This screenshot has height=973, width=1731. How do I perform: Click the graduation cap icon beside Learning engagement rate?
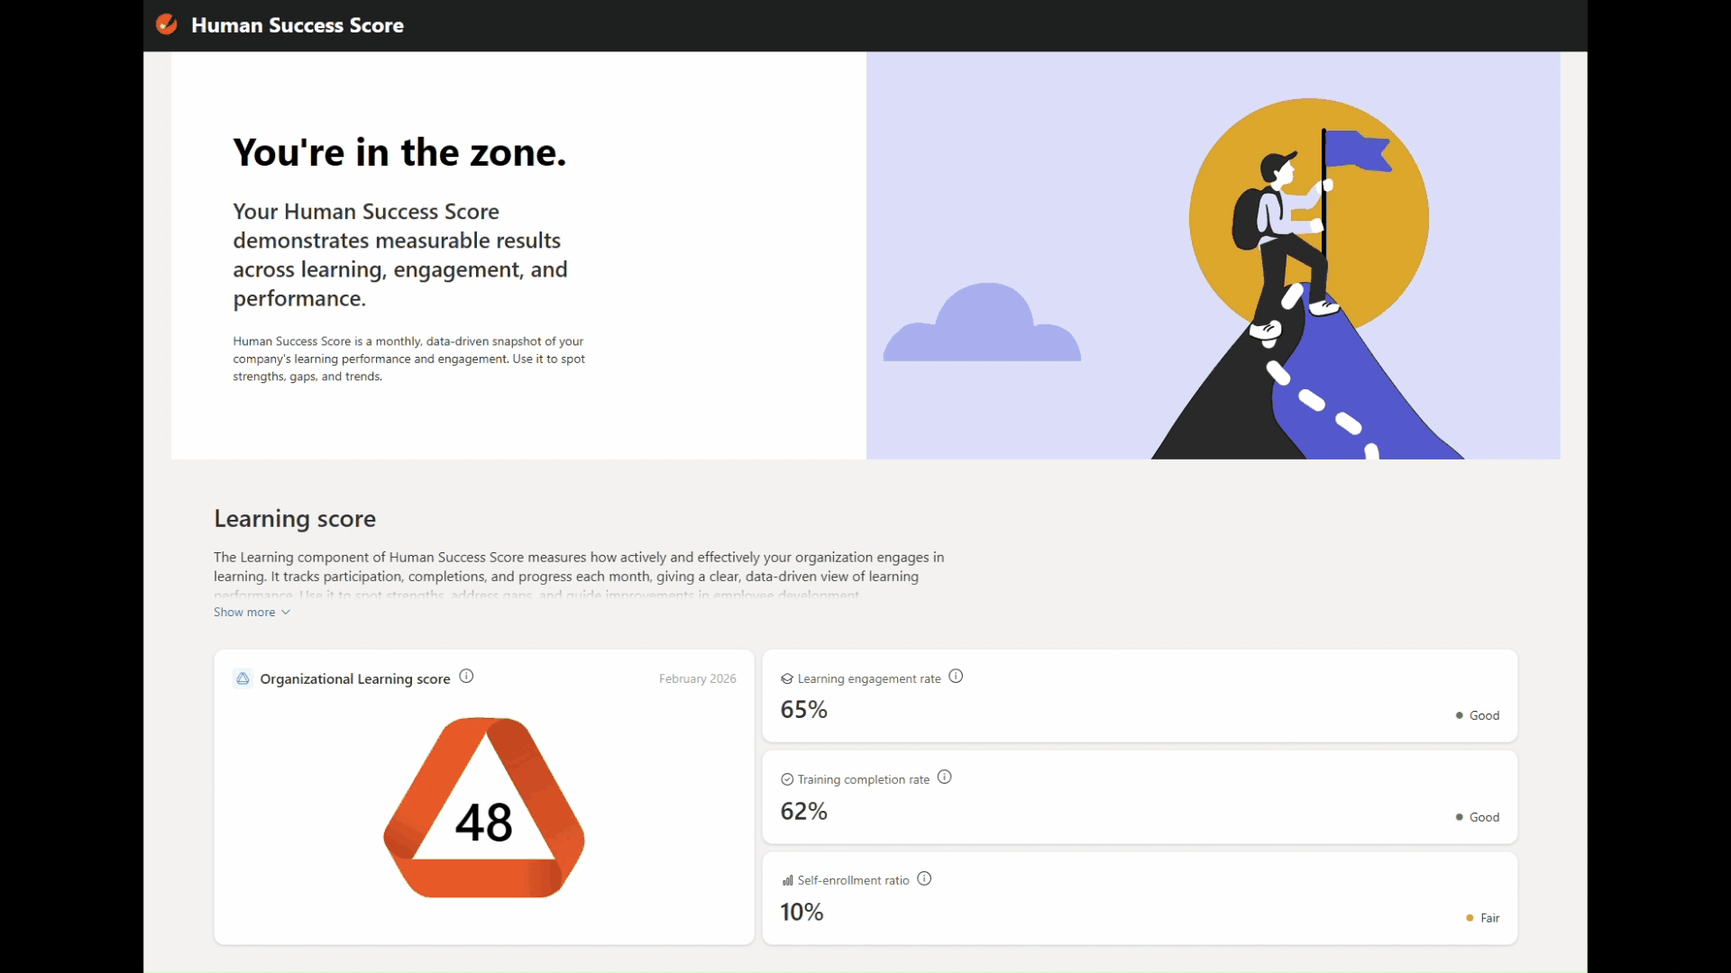(787, 678)
